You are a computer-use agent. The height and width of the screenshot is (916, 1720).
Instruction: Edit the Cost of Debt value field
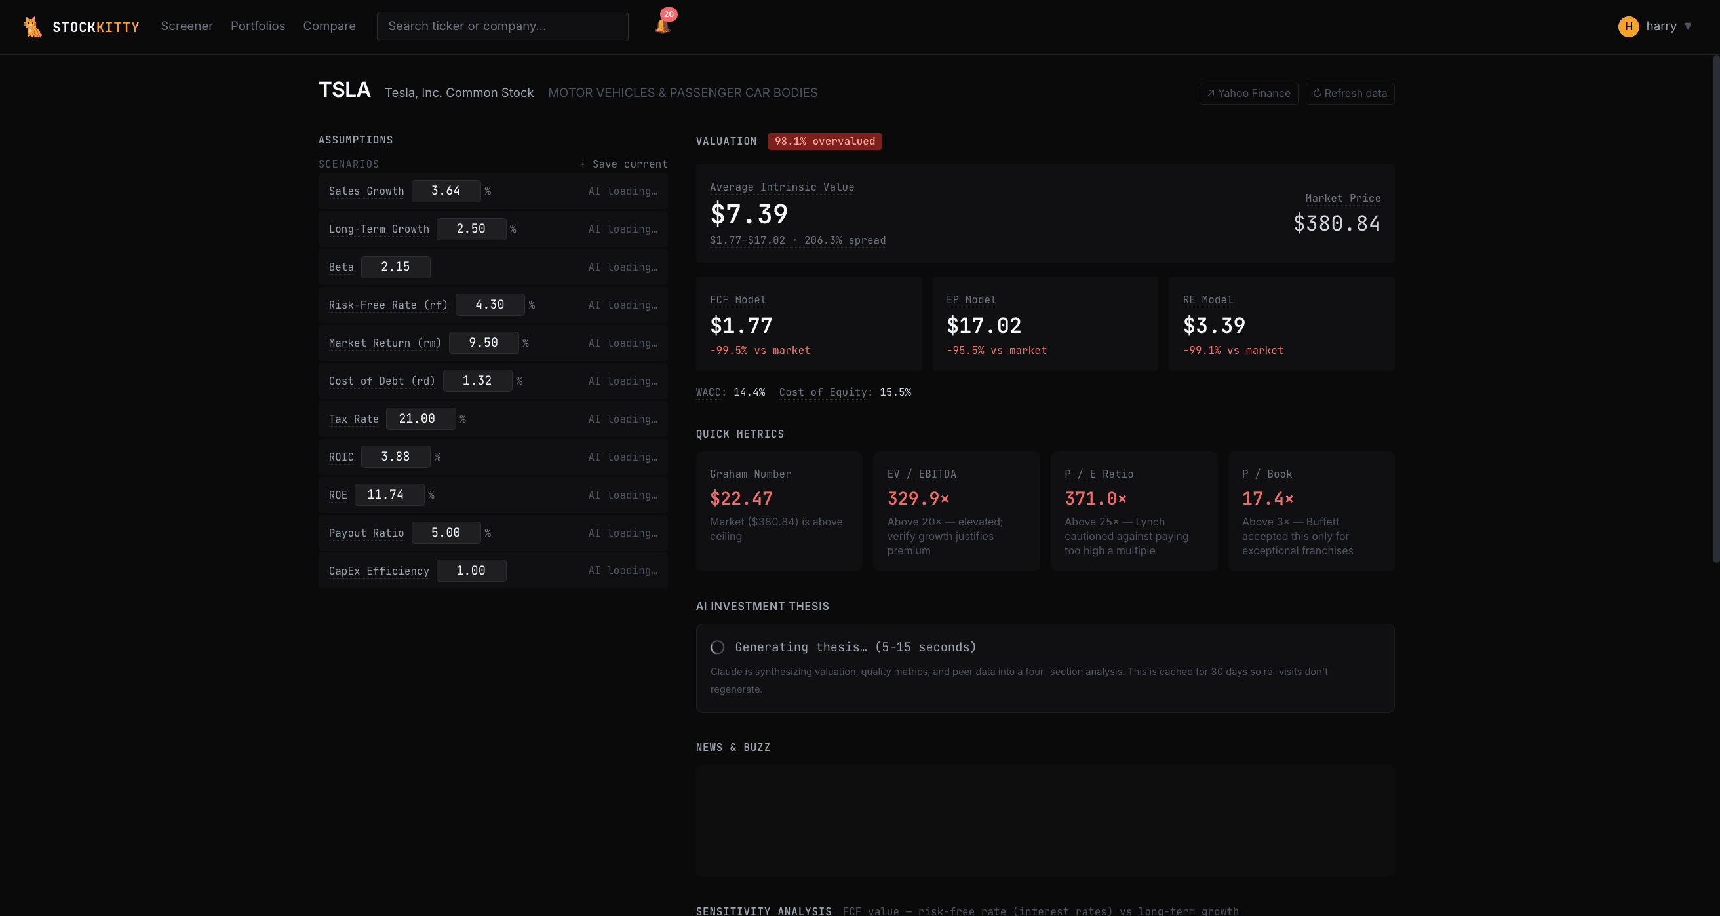(477, 381)
